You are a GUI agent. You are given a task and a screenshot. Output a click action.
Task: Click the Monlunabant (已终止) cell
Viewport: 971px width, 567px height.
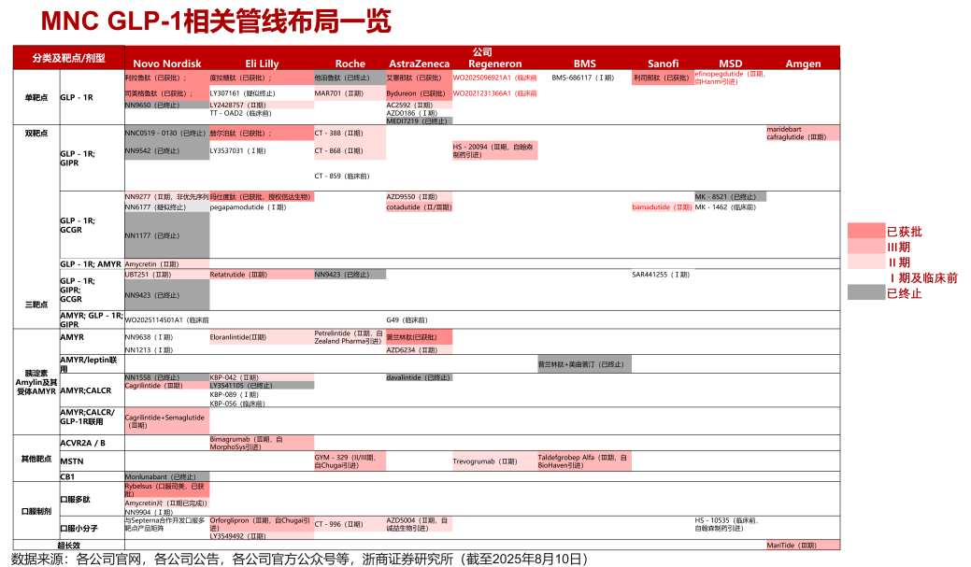[166, 476]
